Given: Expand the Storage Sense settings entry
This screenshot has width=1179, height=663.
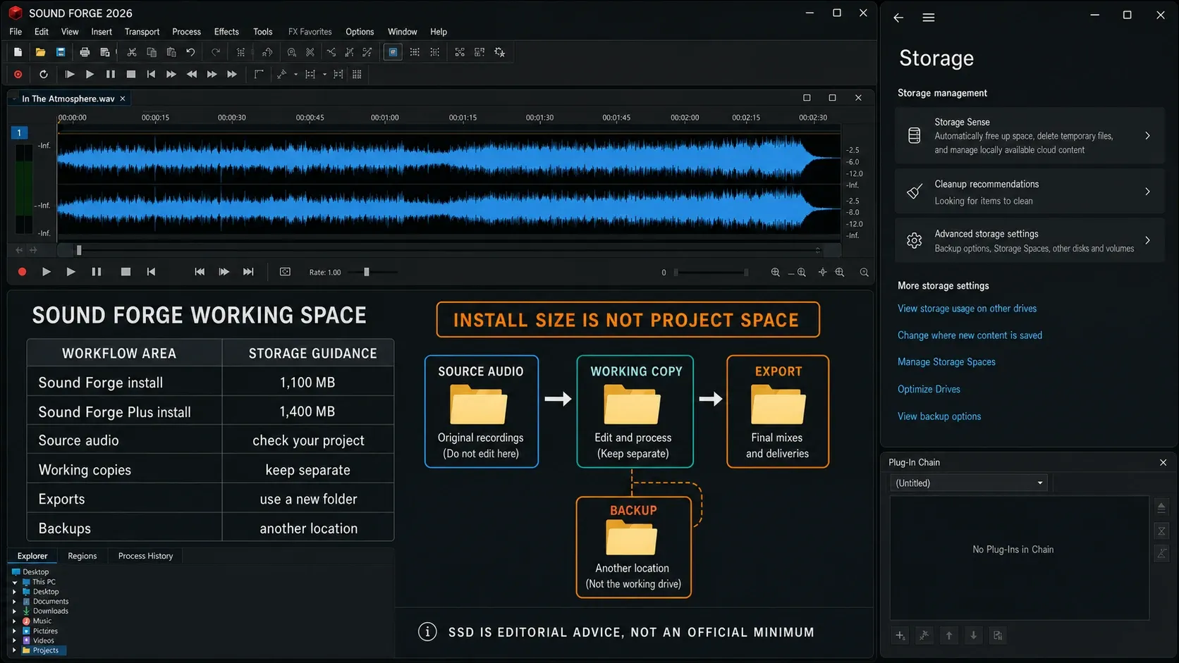Looking at the screenshot, I should point(1030,136).
